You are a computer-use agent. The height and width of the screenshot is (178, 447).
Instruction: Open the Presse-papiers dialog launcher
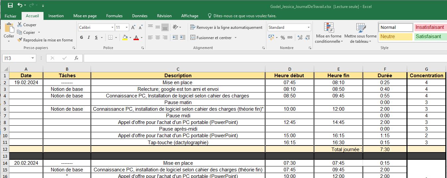point(74,48)
